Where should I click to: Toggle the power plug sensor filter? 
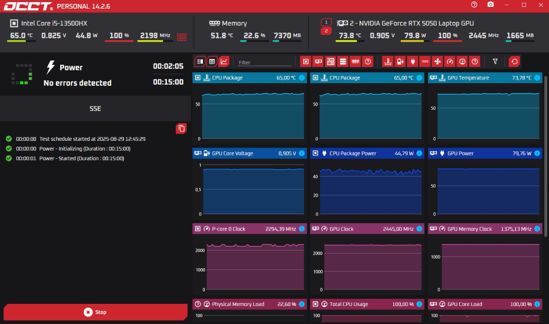point(413,62)
